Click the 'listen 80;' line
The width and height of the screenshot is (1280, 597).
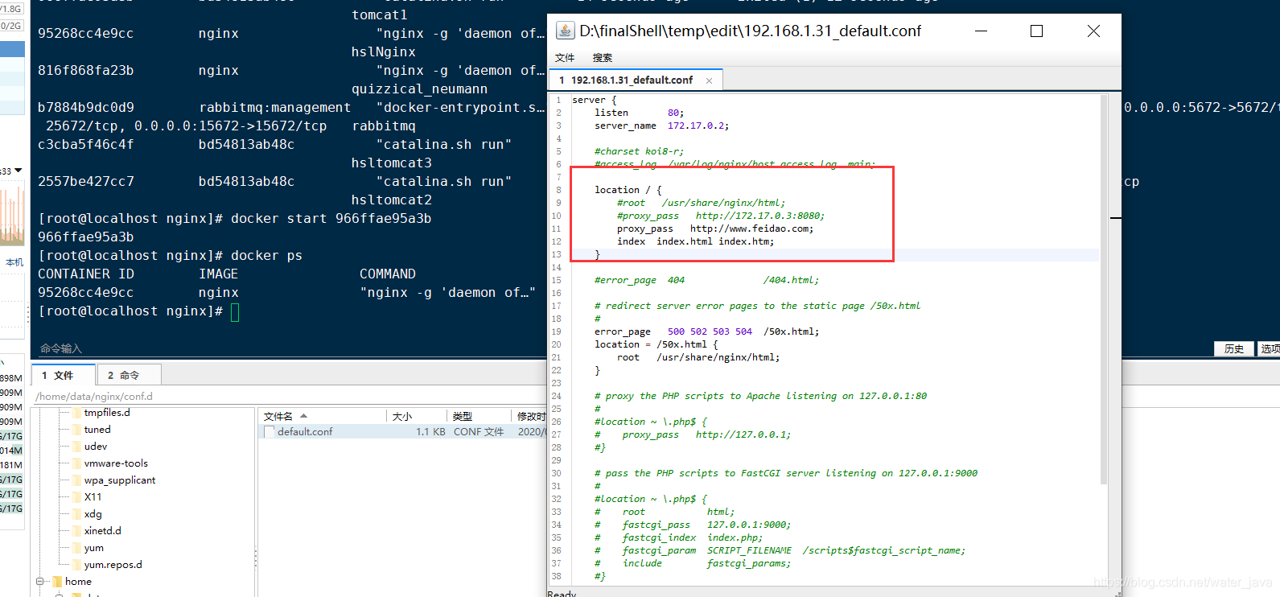pos(640,113)
